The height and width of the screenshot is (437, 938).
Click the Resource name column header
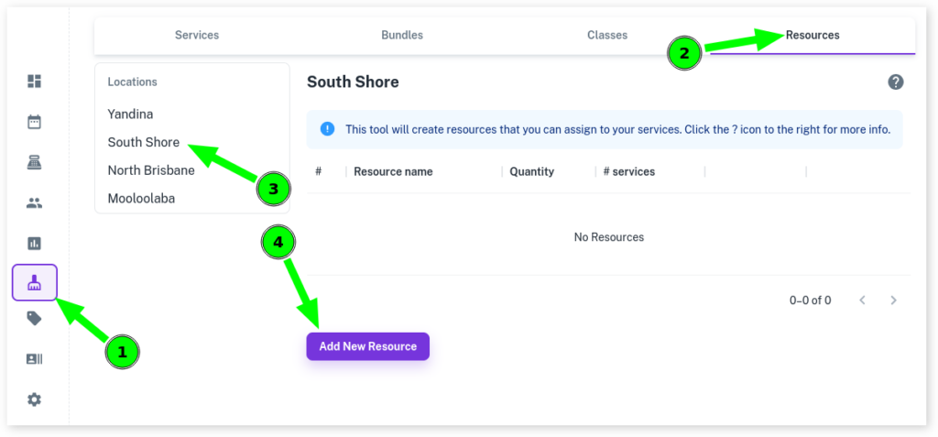pyautogui.click(x=393, y=171)
